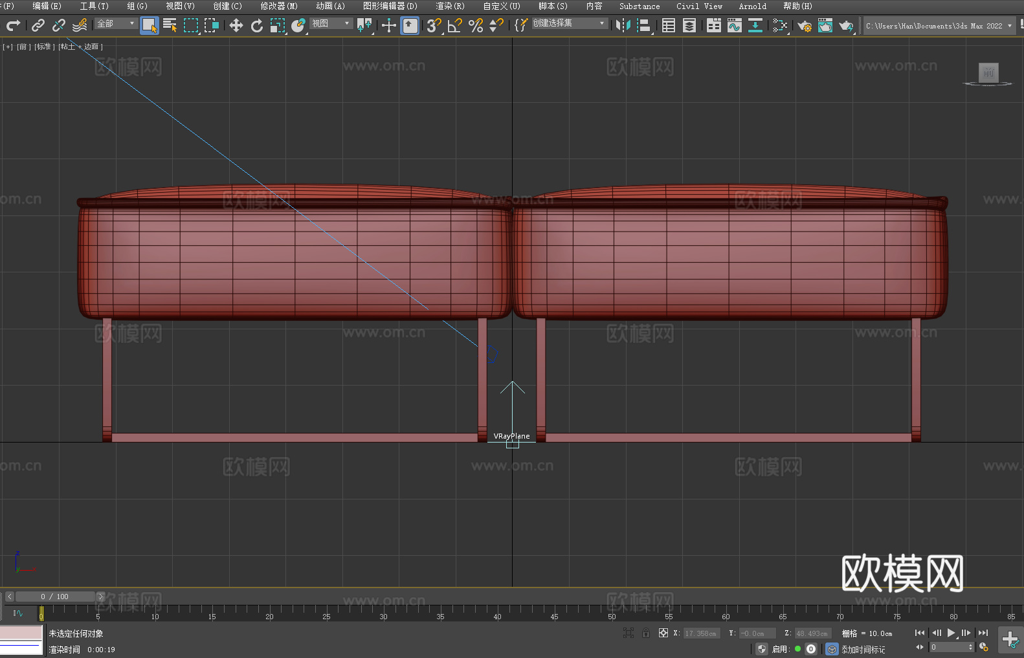The height and width of the screenshot is (658, 1024).
Task: Open the viewport [前] view label menu
Action: point(24,47)
